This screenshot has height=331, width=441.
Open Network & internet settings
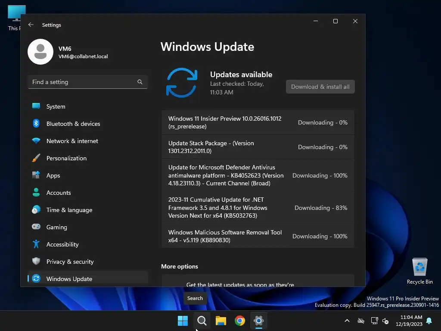tap(88, 141)
